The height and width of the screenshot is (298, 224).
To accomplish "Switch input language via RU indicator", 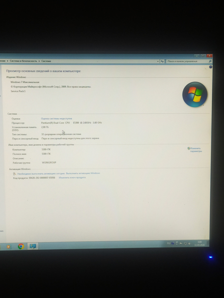I will [x=169, y=243].
